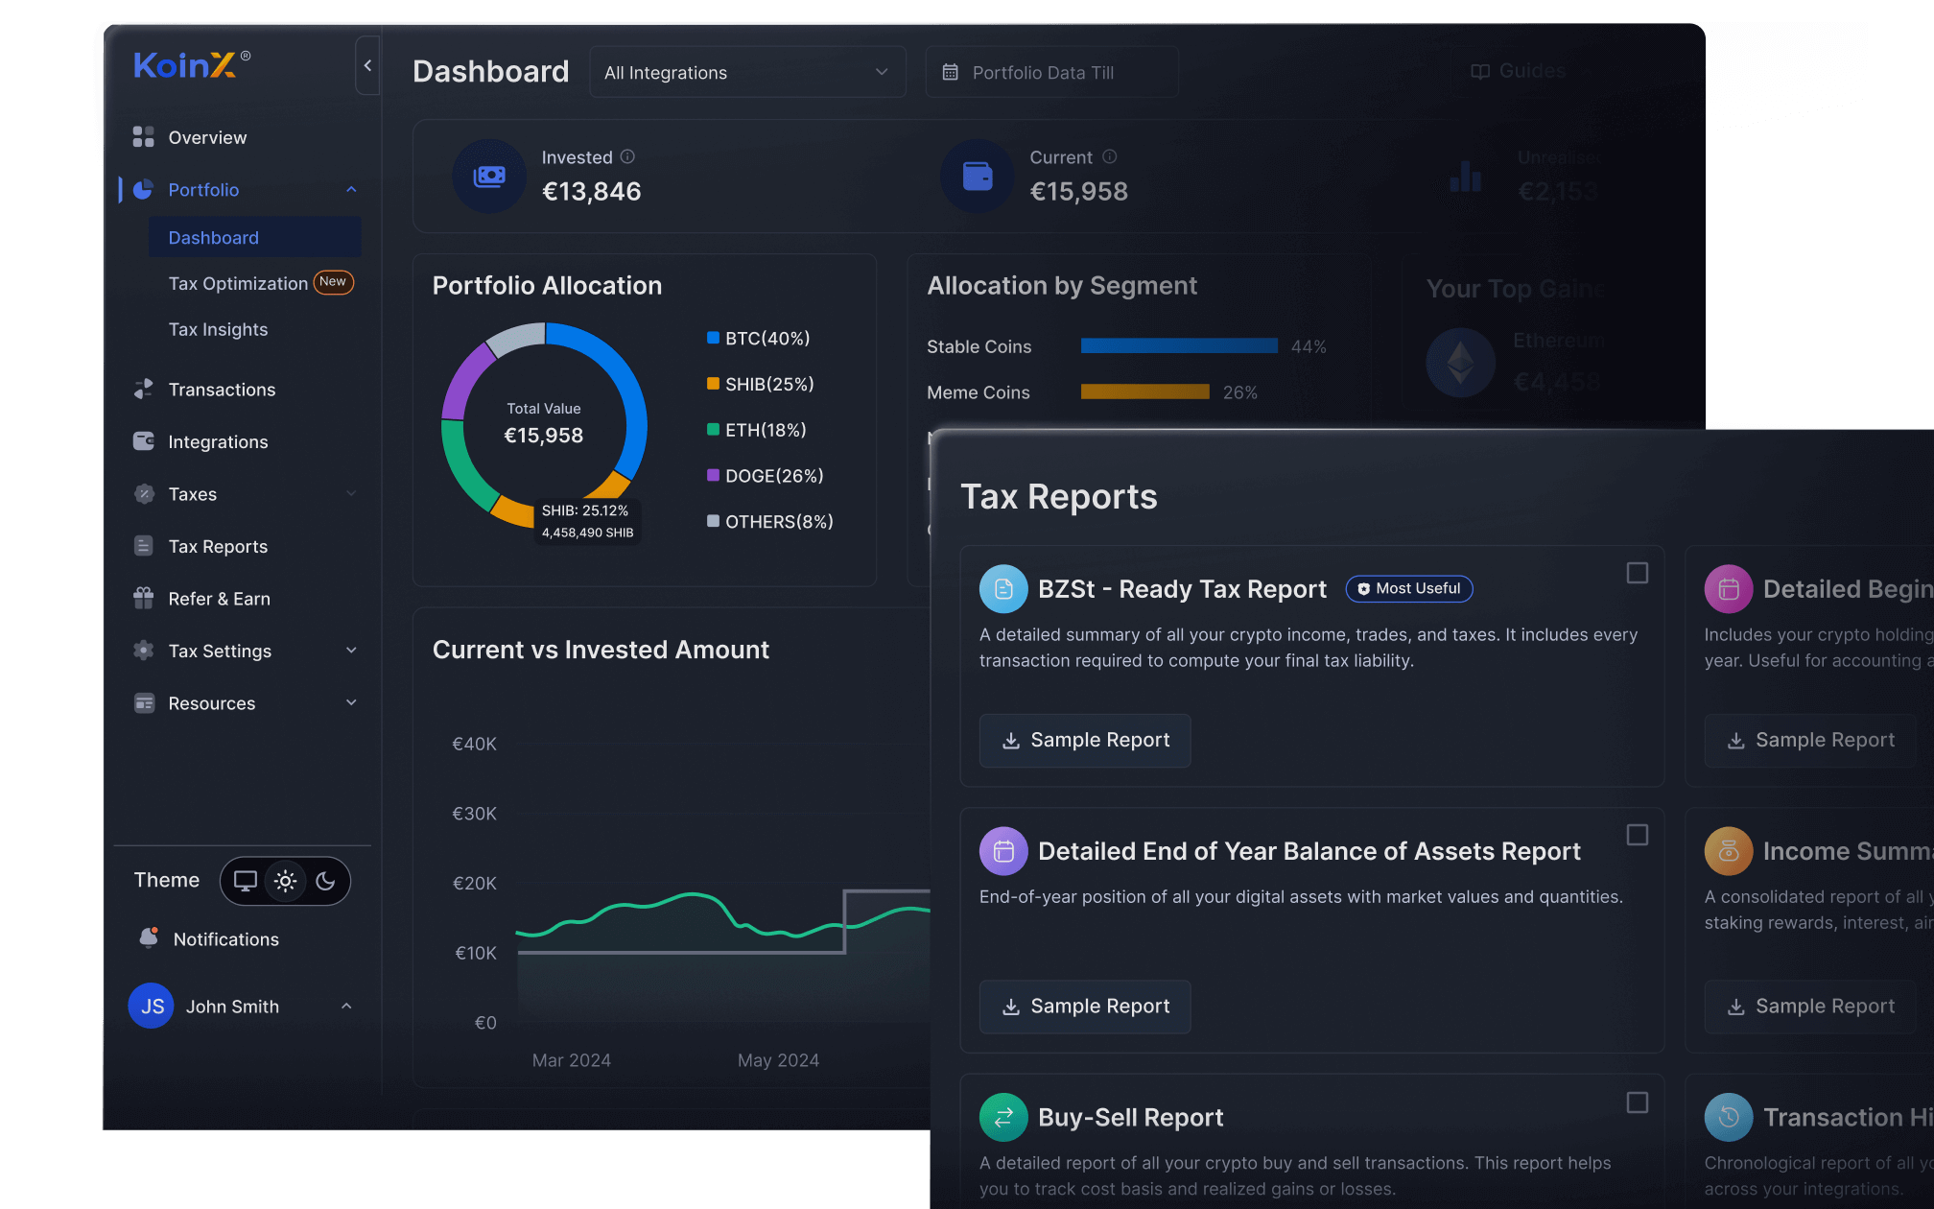
Task: Download the Sample Report for BZSt
Action: (x=1084, y=740)
